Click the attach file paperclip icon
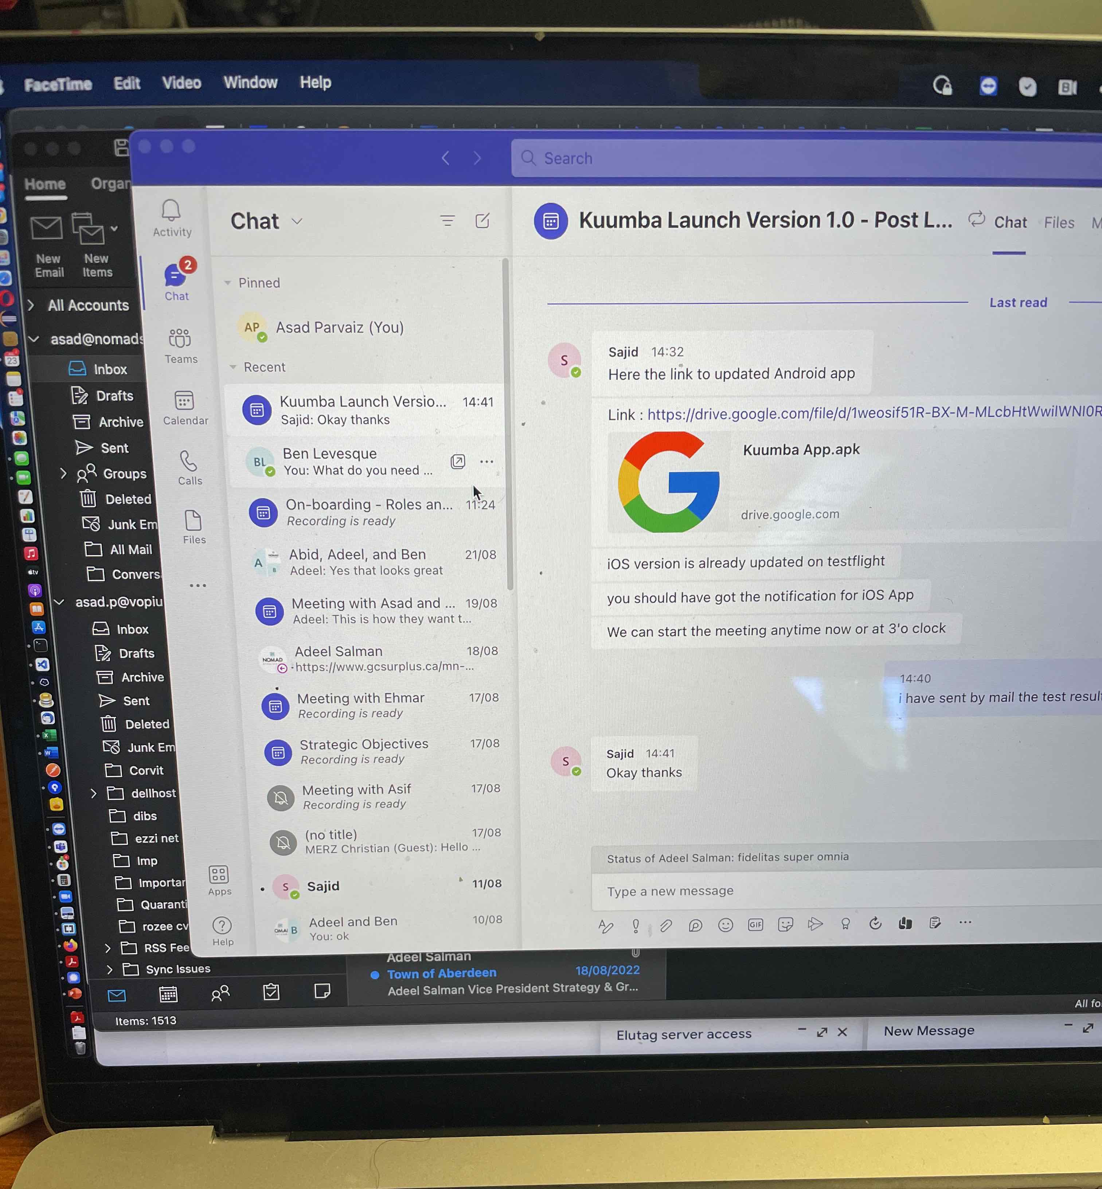1102x1189 pixels. click(665, 926)
